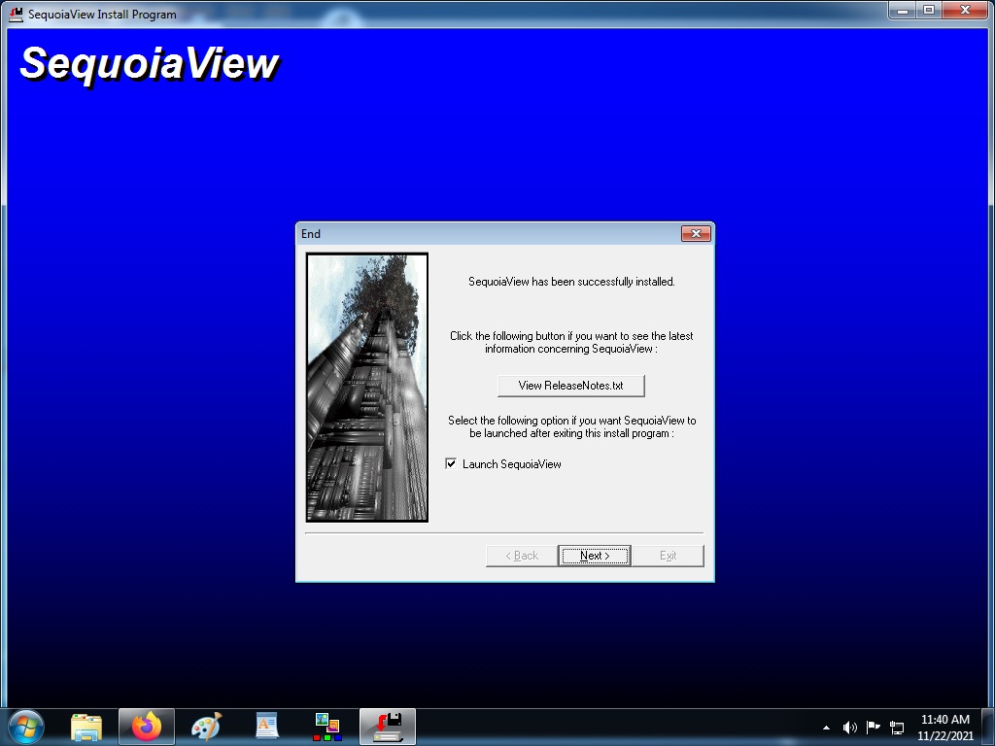This screenshot has width=995, height=746.
Task: Uncheck the Launch SequoiaView checkbox
Action: click(451, 463)
